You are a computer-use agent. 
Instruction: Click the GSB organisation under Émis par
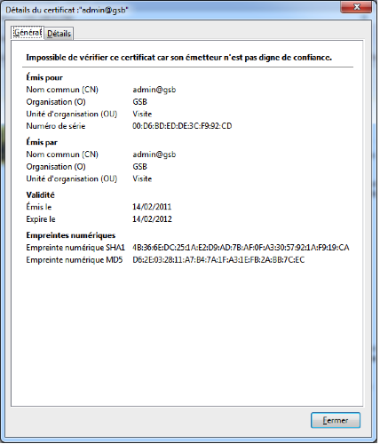[x=139, y=167]
